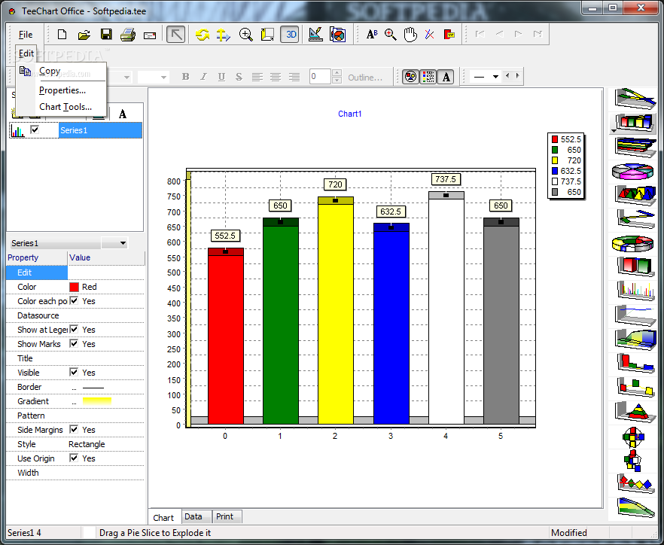Choose the blue and yellow area chart style
The height and width of the screenshot is (545, 664).
(634, 340)
